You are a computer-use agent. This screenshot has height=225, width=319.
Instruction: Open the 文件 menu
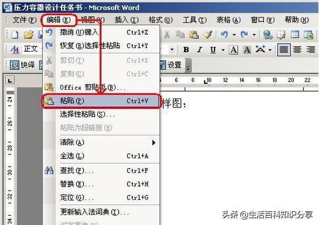click(25, 20)
